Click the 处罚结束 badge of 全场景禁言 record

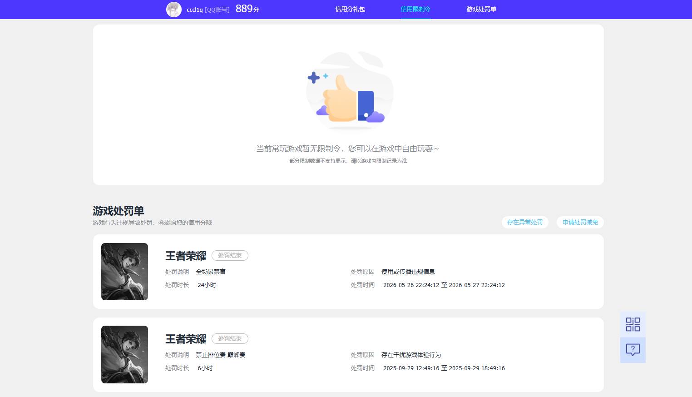pyautogui.click(x=230, y=255)
